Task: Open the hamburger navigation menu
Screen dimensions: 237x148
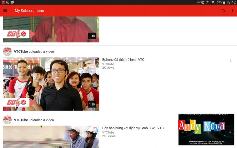Action: [x=5, y=11]
